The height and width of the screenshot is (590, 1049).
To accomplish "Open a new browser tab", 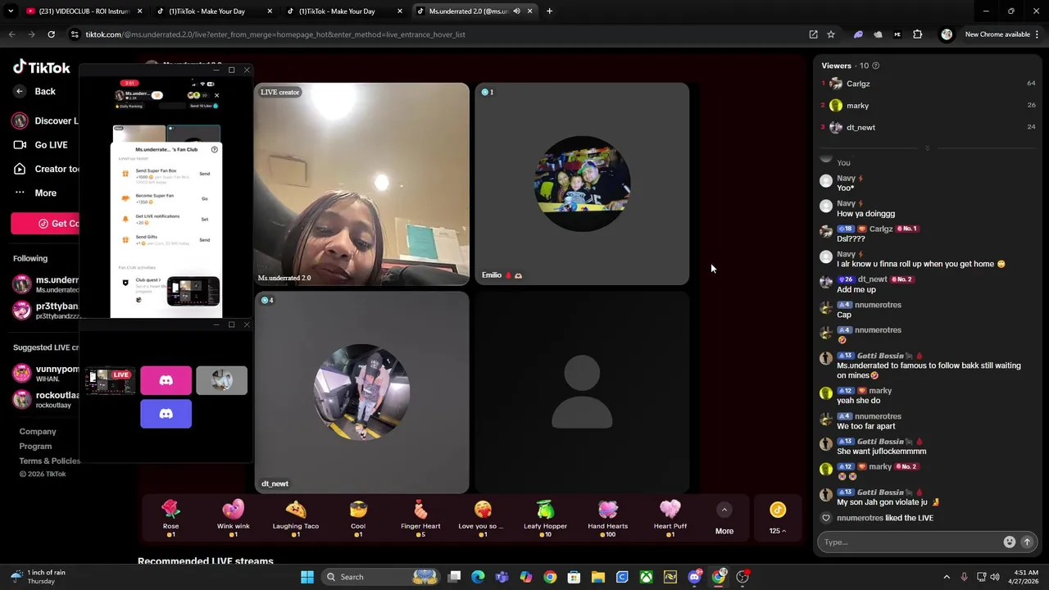I will point(549,11).
